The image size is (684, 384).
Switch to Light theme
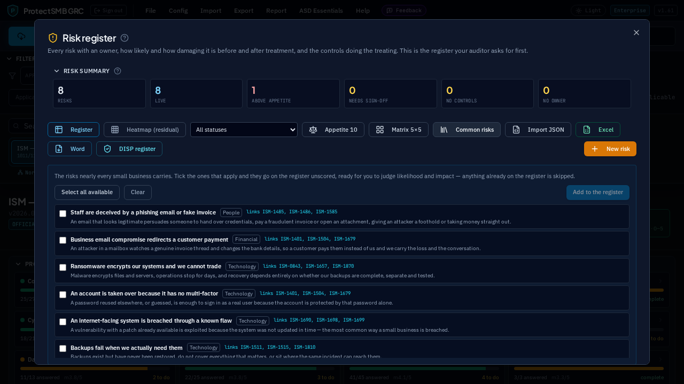pos(588,11)
